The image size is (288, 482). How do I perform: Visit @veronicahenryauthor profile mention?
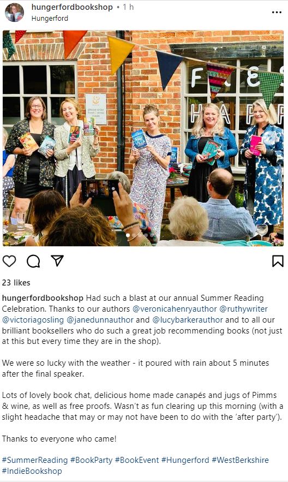(175, 308)
